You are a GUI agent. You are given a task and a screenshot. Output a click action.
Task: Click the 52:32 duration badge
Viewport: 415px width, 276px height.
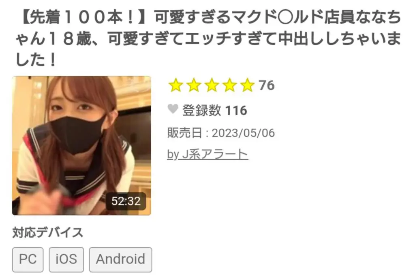[x=126, y=201]
